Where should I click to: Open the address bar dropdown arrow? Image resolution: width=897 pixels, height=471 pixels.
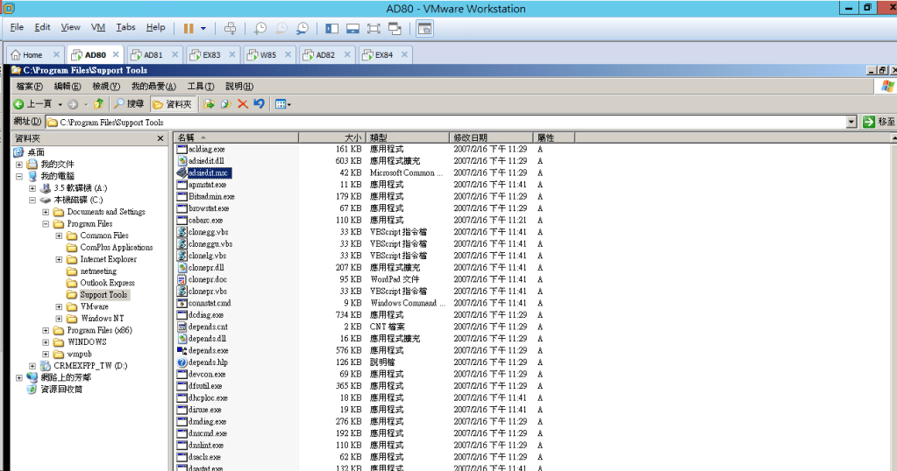click(851, 123)
